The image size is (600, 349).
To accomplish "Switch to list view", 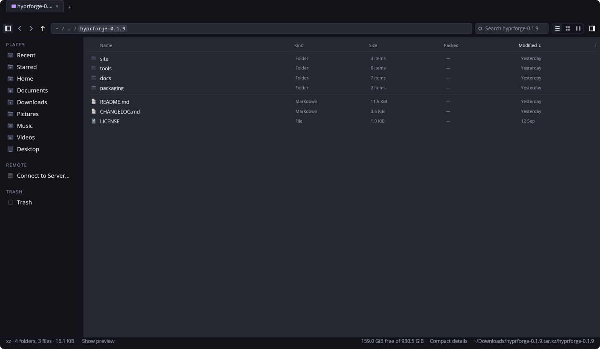I will [x=557, y=28].
